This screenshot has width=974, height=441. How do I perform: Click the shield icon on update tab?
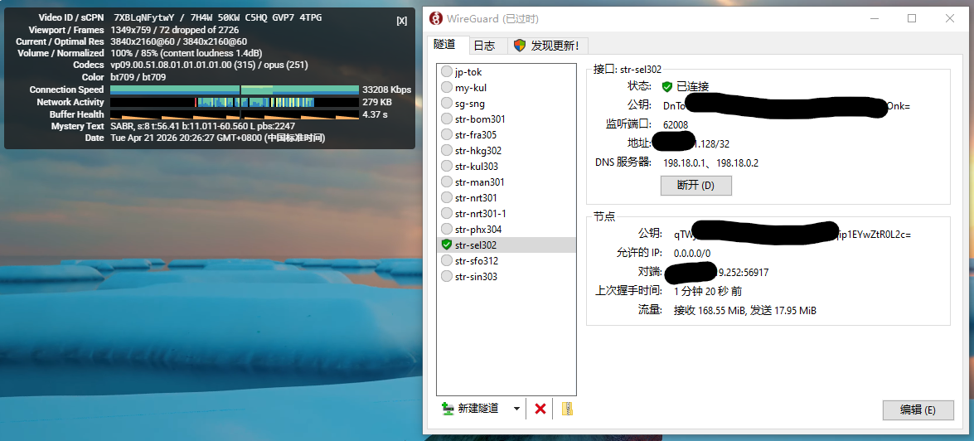click(519, 46)
